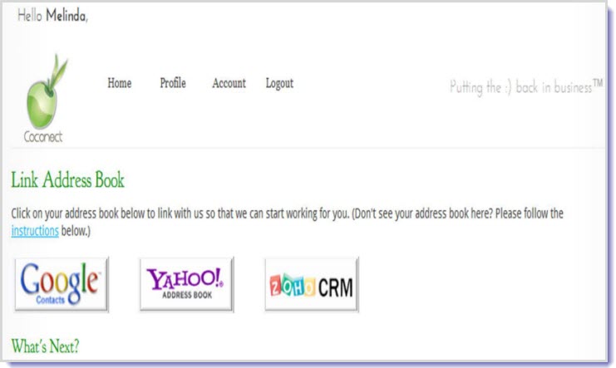This screenshot has width=616, height=368.
Task: Select the Zoho CRM logo button
Action: tap(312, 284)
